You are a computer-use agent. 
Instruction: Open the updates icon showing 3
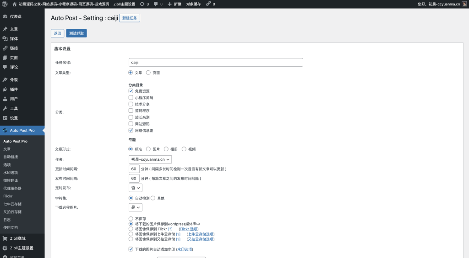click(x=142, y=4)
